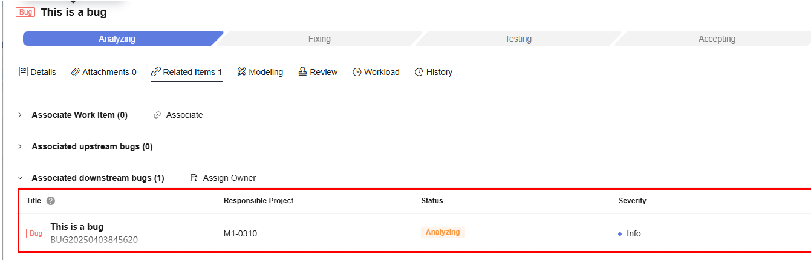Click the Modeling tools icon
Viewport: 811px width, 260px height.
coord(242,72)
